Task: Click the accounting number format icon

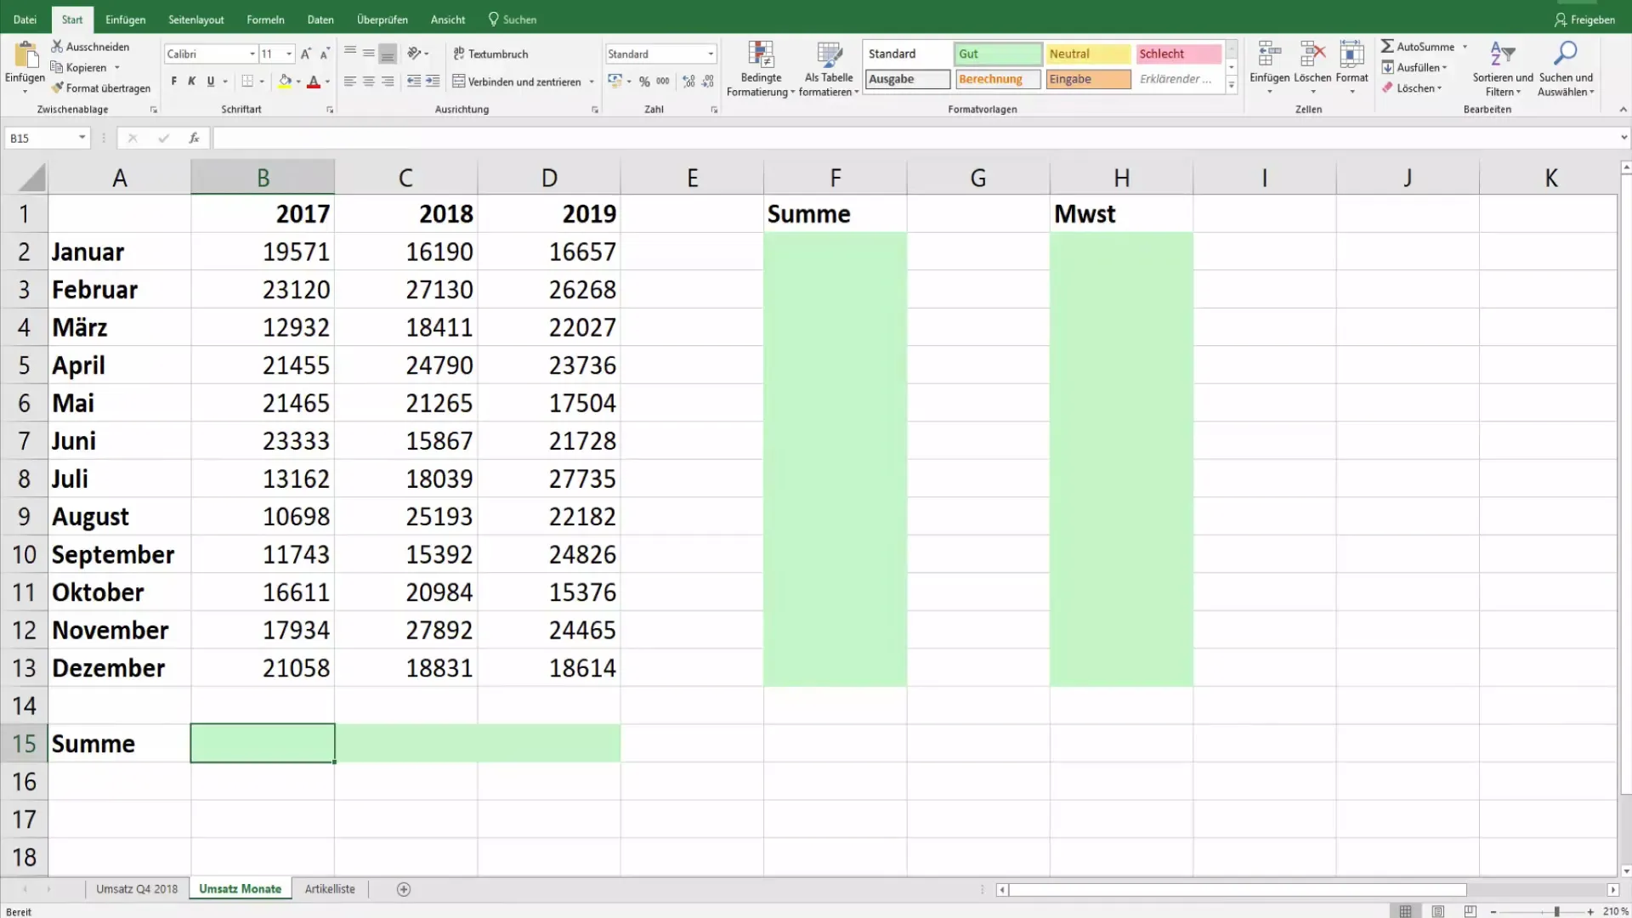Action: click(x=615, y=82)
